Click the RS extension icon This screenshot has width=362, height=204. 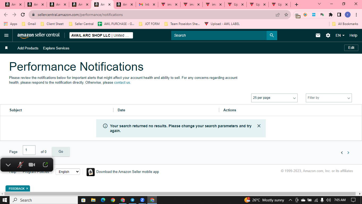pyautogui.click(x=322, y=15)
